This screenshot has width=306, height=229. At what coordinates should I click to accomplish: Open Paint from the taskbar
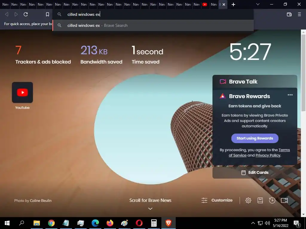(125, 223)
